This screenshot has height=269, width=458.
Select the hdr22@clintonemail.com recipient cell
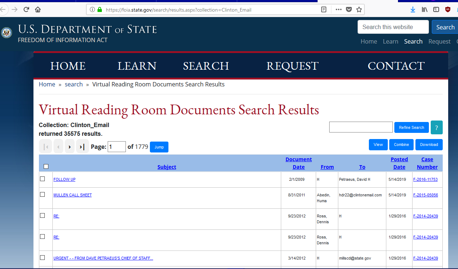pyautogui.click(x=362, y=198)
